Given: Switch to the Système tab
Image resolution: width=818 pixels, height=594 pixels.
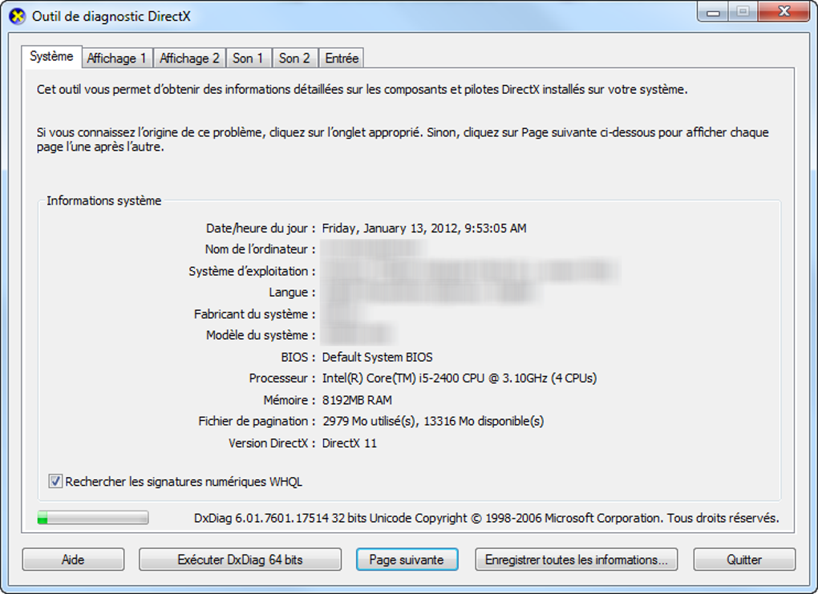Looking at the screenshot, I should click(51, 56).
